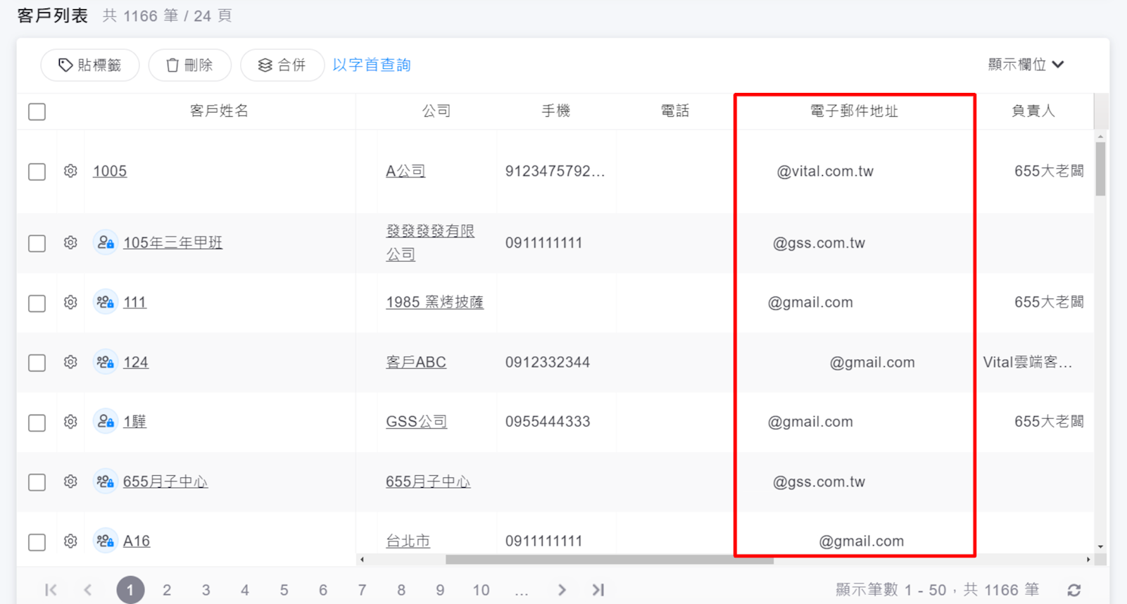Viewport: 1127px width, 604px height.
Task: Go to page 5 in pagination
Action: coord(284,590)
